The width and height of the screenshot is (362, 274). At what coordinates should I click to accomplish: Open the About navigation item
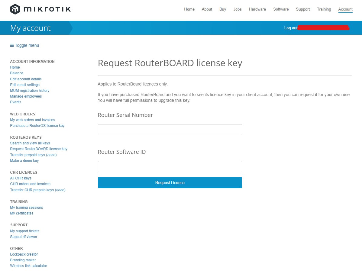(207, 9)
